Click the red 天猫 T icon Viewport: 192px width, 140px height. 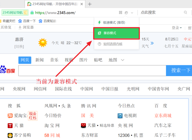10,126
